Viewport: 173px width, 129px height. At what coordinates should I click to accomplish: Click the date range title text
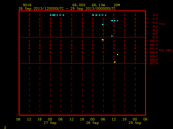tap(67, 9)
